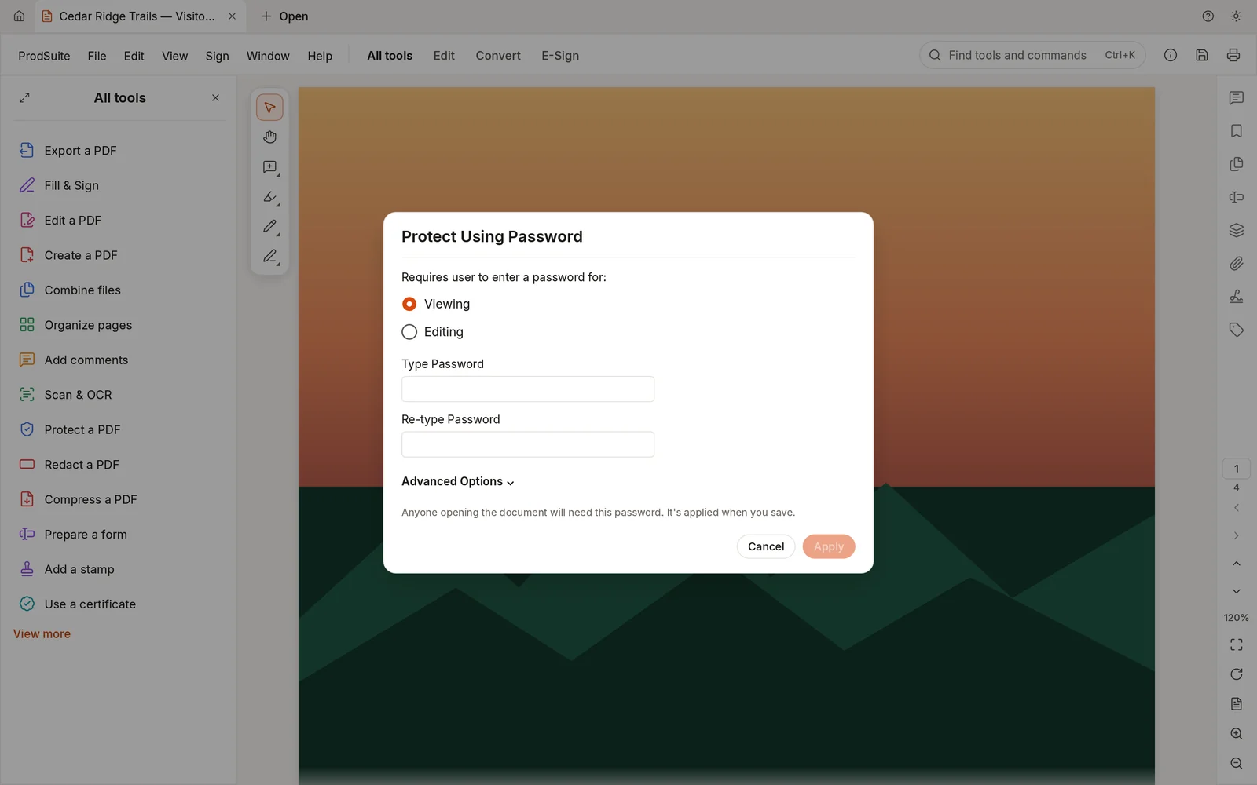This screenshot has height=785, width=1257.
Task: Print the document with the printer icon
Action: pos(1233,55)
